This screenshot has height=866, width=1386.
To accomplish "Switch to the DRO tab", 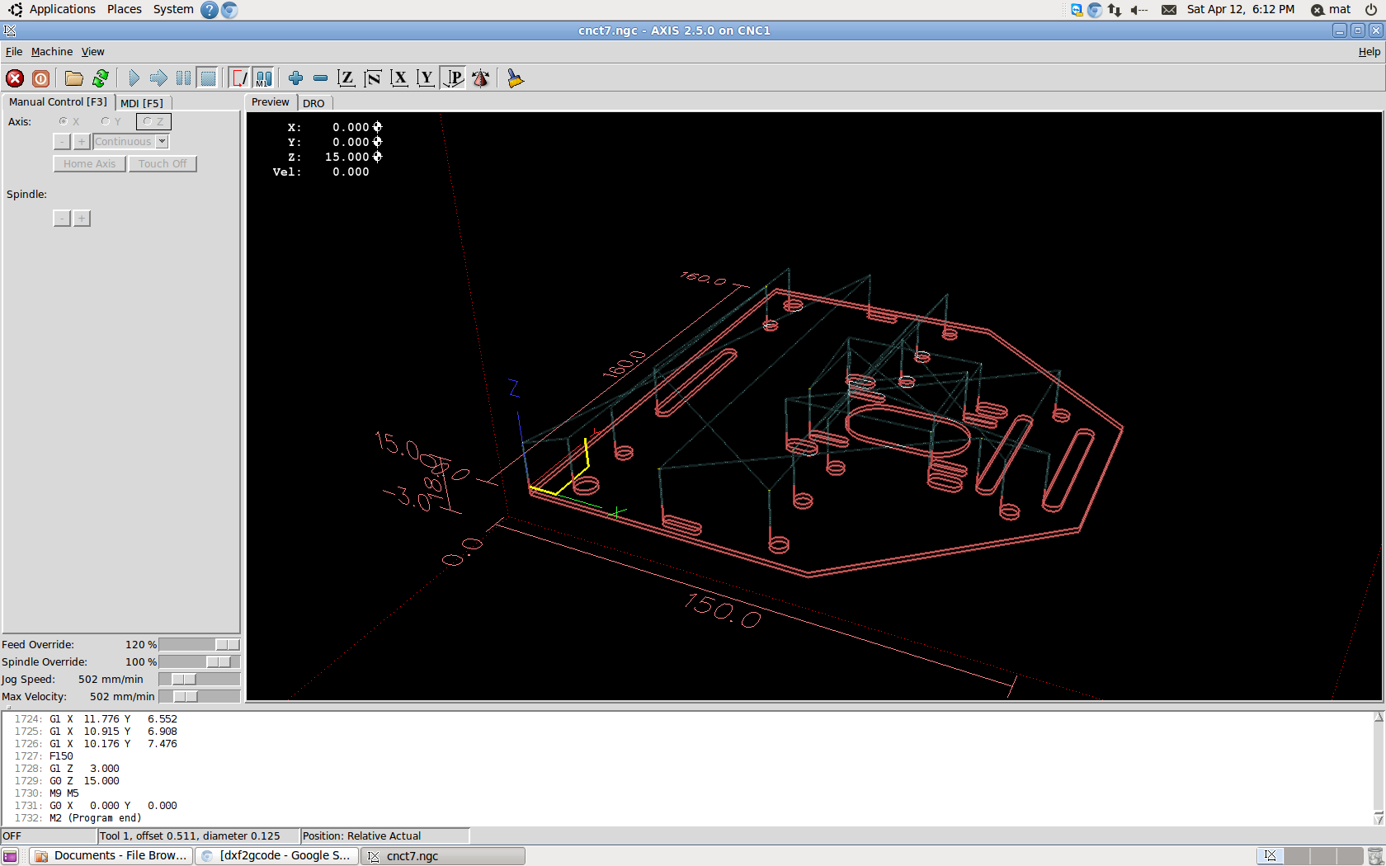I will point(313,103).
